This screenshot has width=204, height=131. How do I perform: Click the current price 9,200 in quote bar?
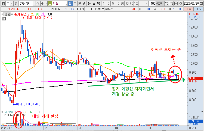12,9
